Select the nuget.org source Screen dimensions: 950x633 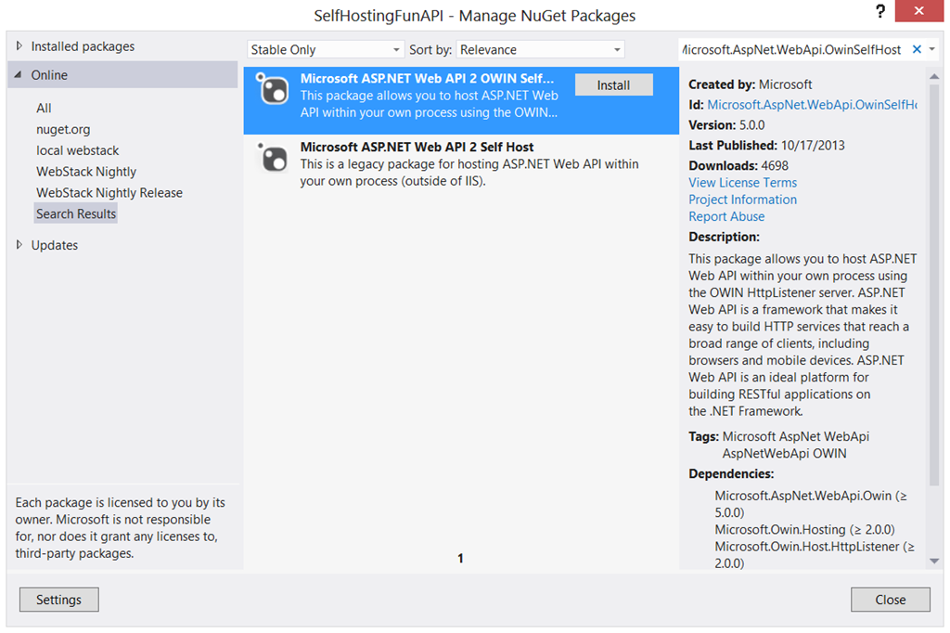coord(63,129)
